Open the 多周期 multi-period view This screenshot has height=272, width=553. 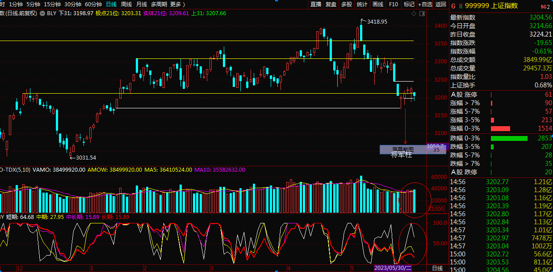coord(159,4)
